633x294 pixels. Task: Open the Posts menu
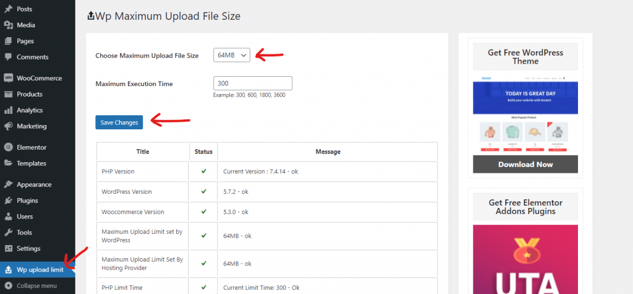pyautogui.click(x=38, y=9)
